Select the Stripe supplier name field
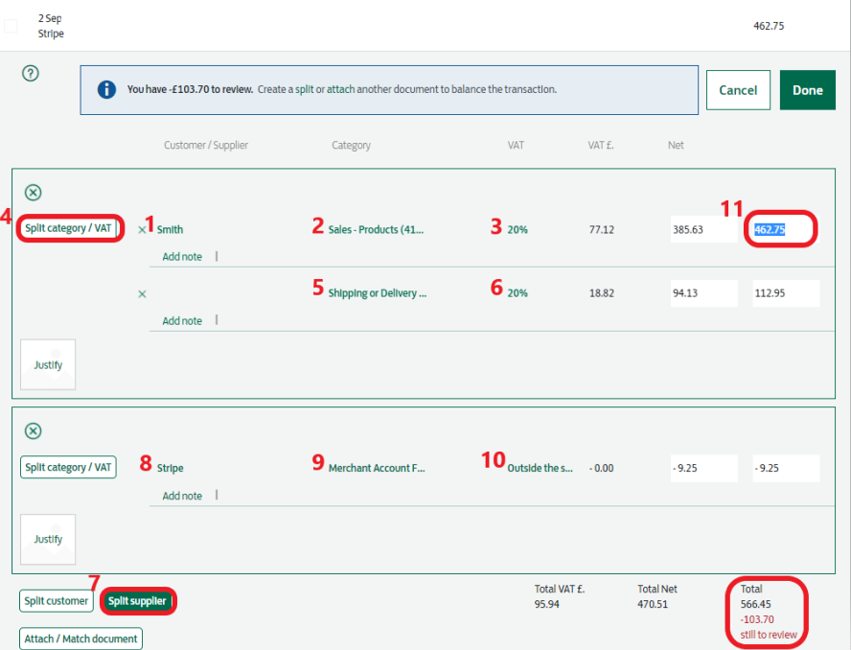This screenshot has width=851, height=650. [x=171, y=469]
